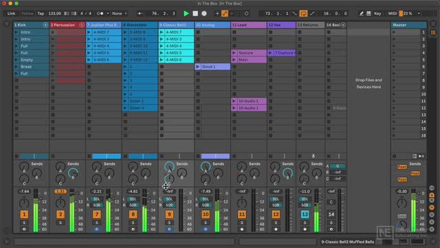The image size is (440, 248).
Task: Toggle the orange Loop switch
Action: click(x=303, y=14)
